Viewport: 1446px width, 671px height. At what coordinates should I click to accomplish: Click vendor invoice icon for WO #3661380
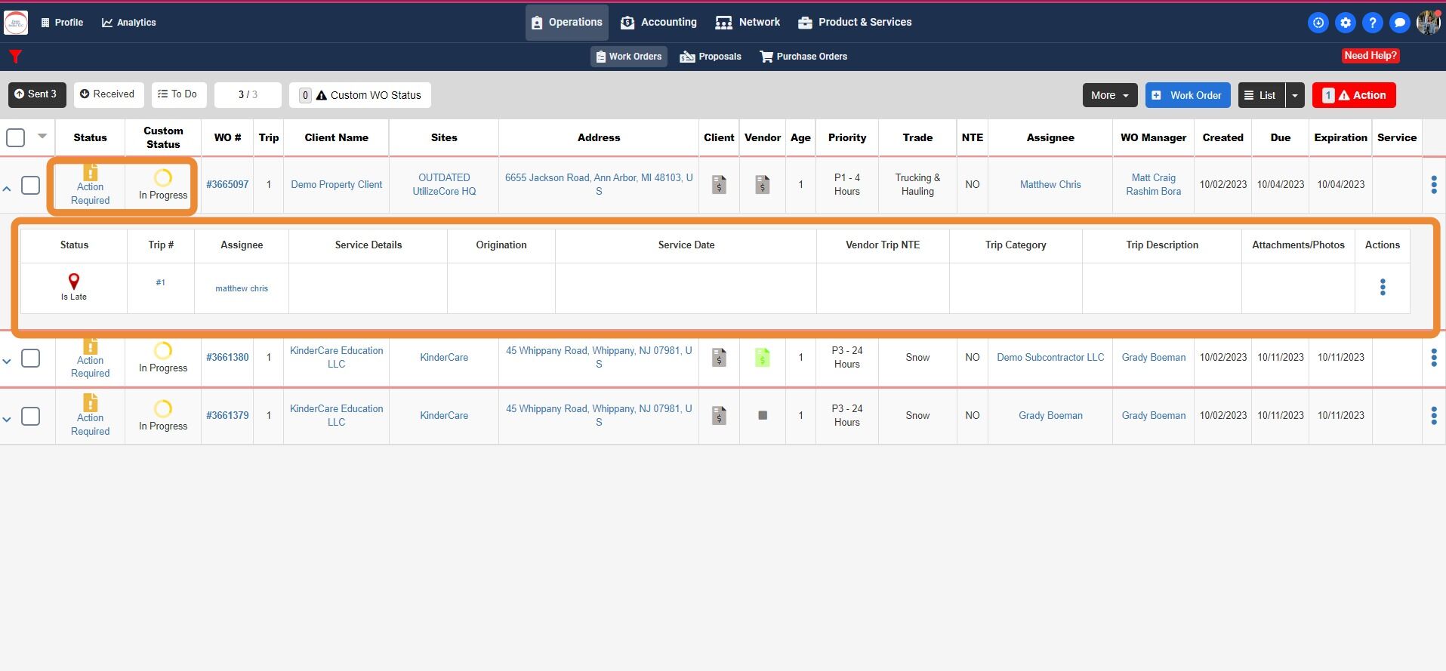coord(763,357)
